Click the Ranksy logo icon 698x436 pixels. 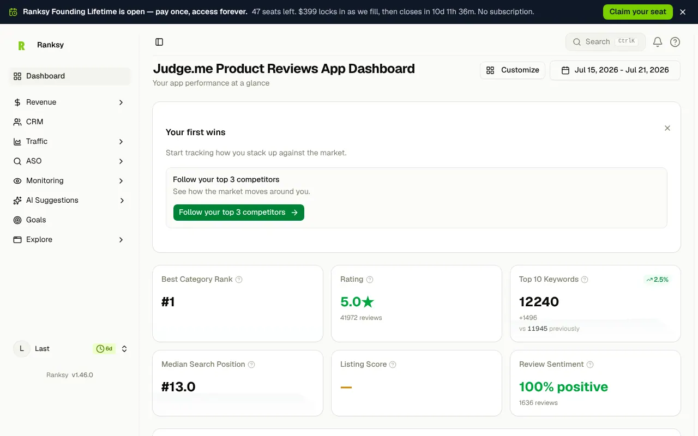tap(22, 45)
